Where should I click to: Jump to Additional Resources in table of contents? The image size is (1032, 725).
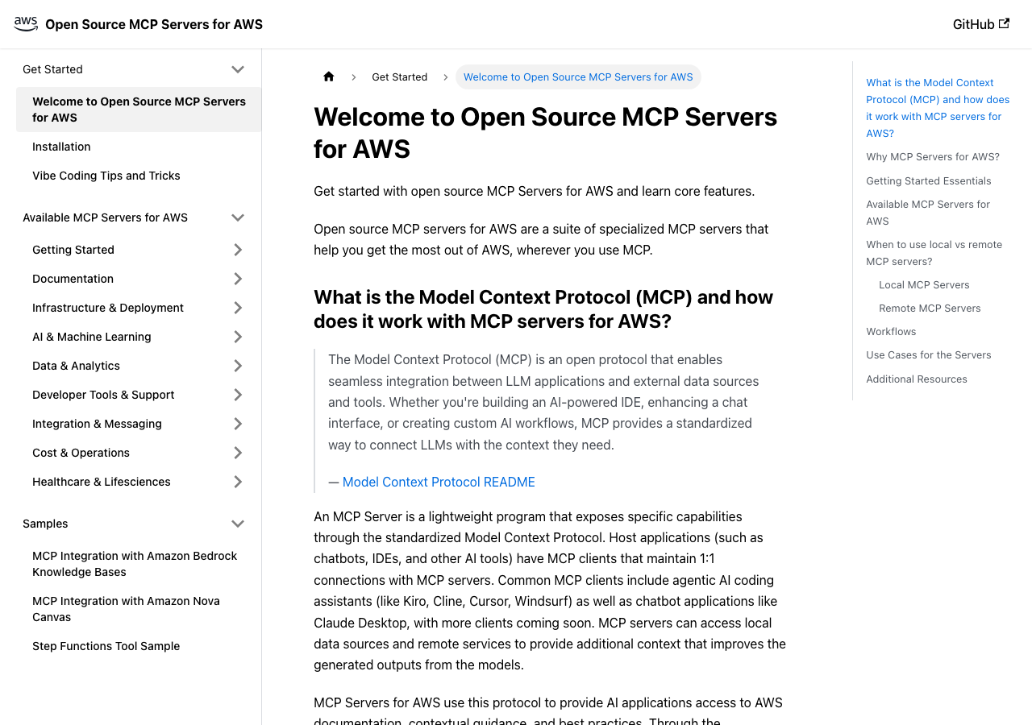point(916,379)
